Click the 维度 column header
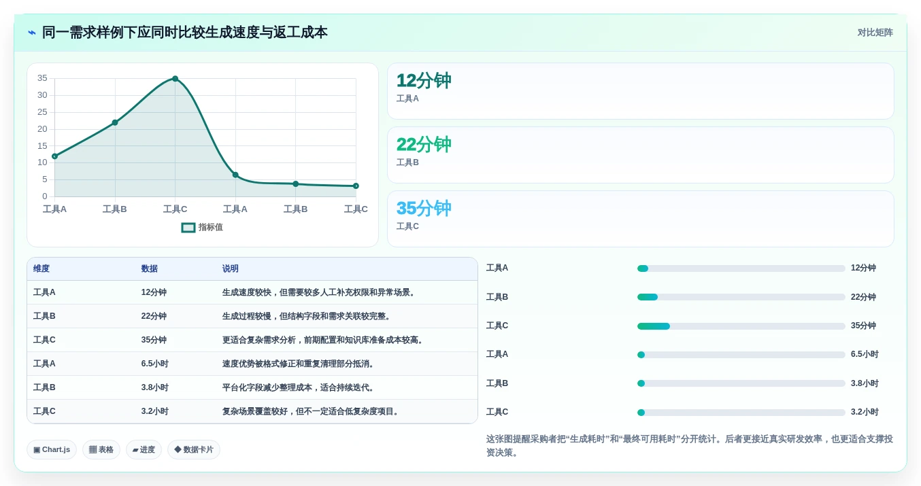 [41, 269]
